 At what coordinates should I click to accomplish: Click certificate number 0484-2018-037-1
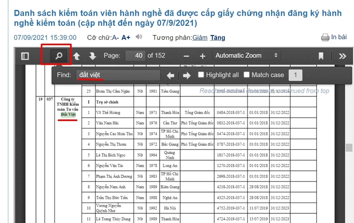[231, 112]
